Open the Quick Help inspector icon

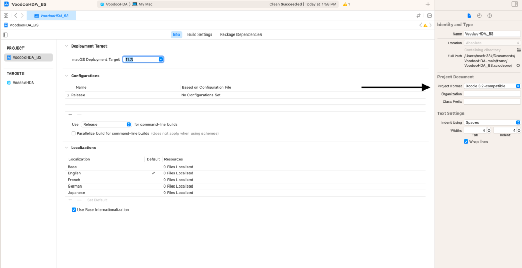(490, 15)
